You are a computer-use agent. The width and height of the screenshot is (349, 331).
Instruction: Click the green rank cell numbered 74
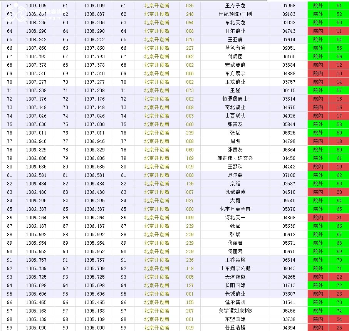click(339, 311)
